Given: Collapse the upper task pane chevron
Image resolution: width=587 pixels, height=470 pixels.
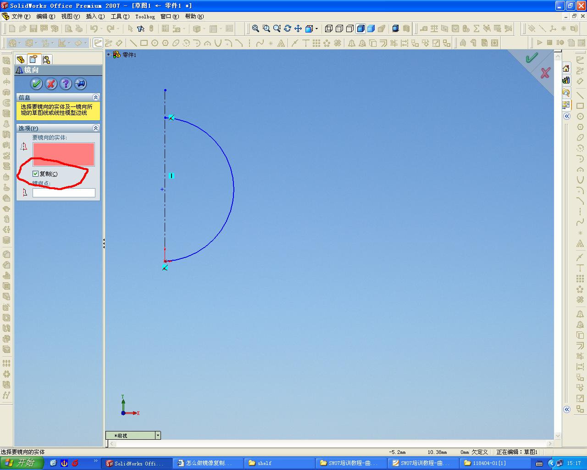Looking at the screenshot, I should (567, 116).
